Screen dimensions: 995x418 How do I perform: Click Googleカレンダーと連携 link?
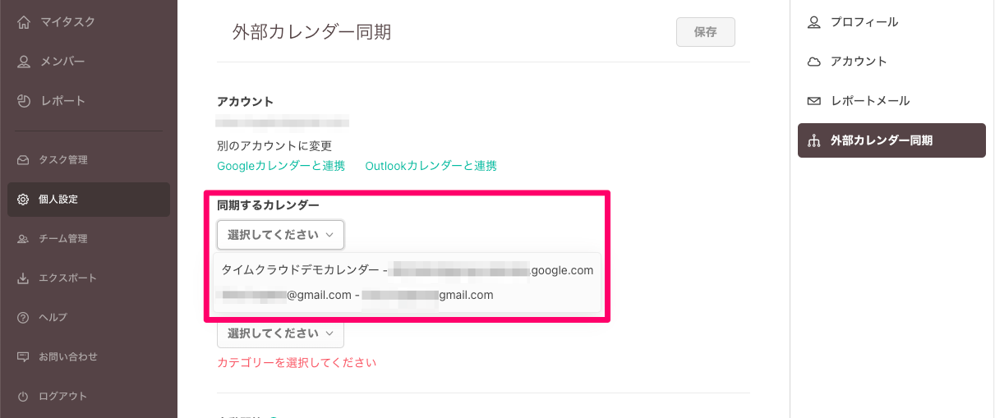281,166
